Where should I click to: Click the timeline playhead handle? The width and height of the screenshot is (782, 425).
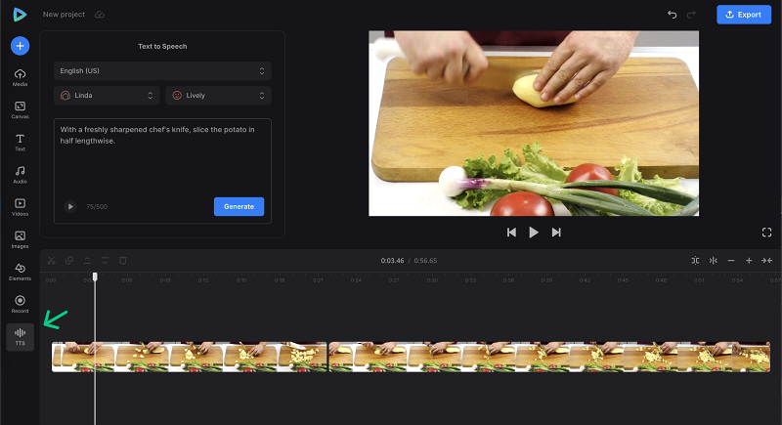(x=95, y=276)
